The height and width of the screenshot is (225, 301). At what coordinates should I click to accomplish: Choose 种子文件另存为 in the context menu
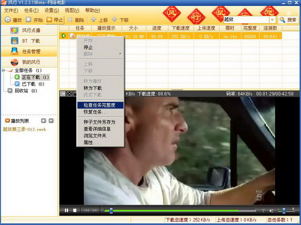point(101,122)
